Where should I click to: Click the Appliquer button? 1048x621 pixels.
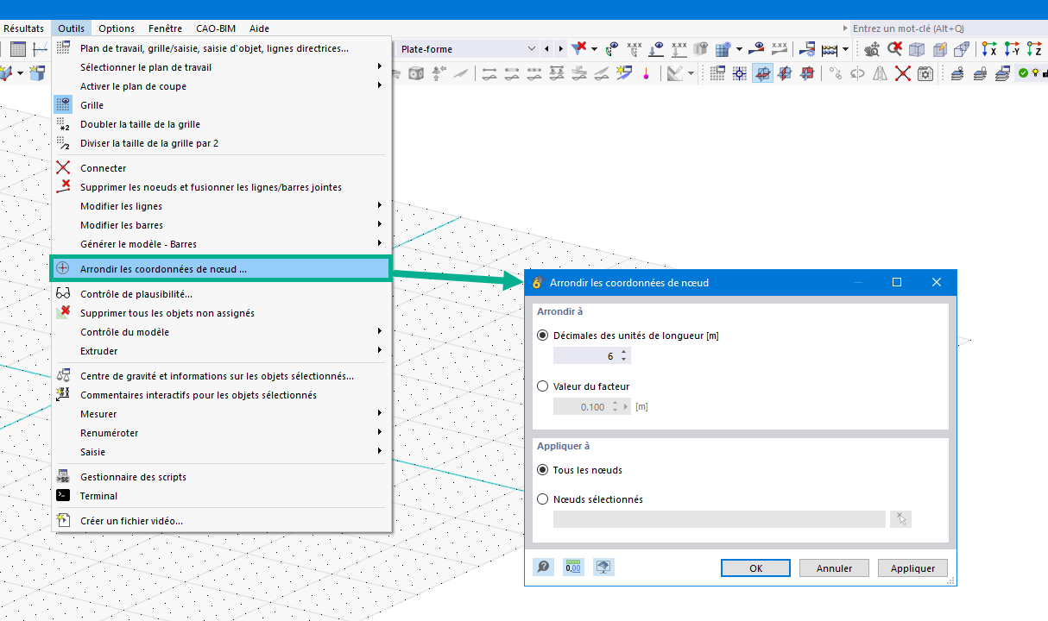pos(912,568)
